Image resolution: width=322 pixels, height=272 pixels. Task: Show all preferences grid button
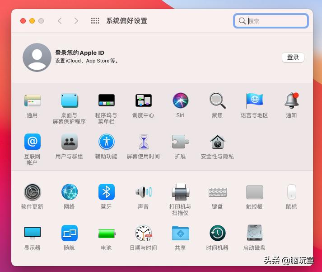click(x=95, y=21)
